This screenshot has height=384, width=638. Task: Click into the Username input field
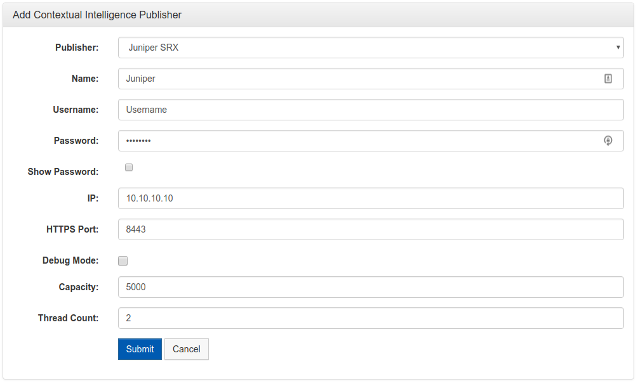pos(371,110)
